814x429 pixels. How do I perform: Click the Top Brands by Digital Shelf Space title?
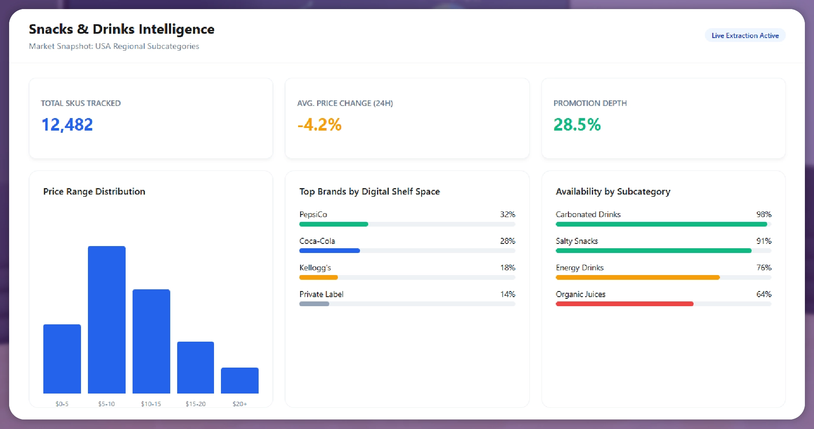[x=370, y=192]
